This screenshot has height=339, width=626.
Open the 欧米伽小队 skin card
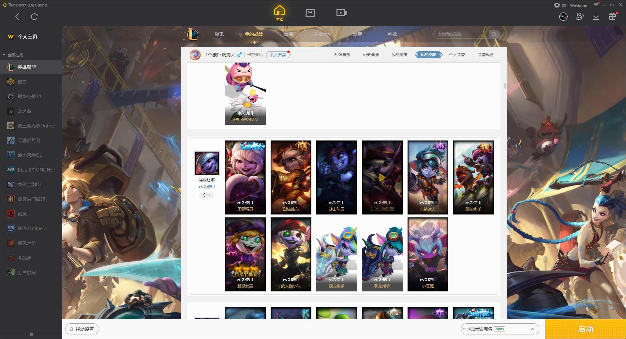click(291, 254)
